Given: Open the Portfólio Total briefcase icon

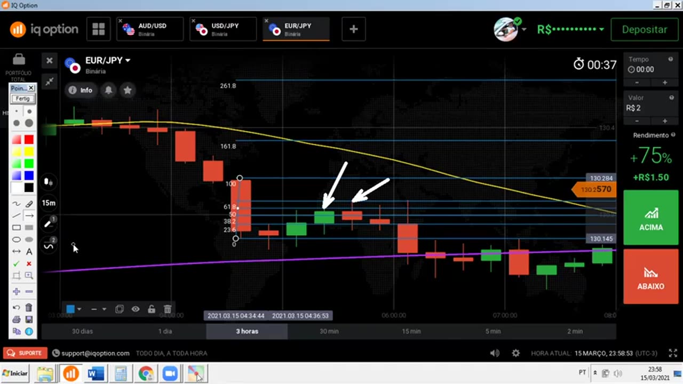Looking at the screenshot, I should click(19, 59).
